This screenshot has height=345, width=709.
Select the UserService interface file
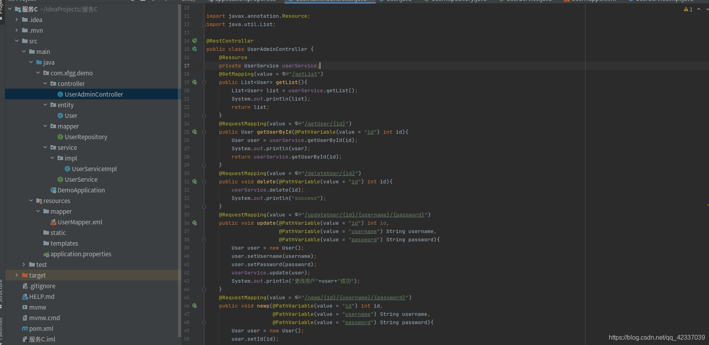(78, 179)
